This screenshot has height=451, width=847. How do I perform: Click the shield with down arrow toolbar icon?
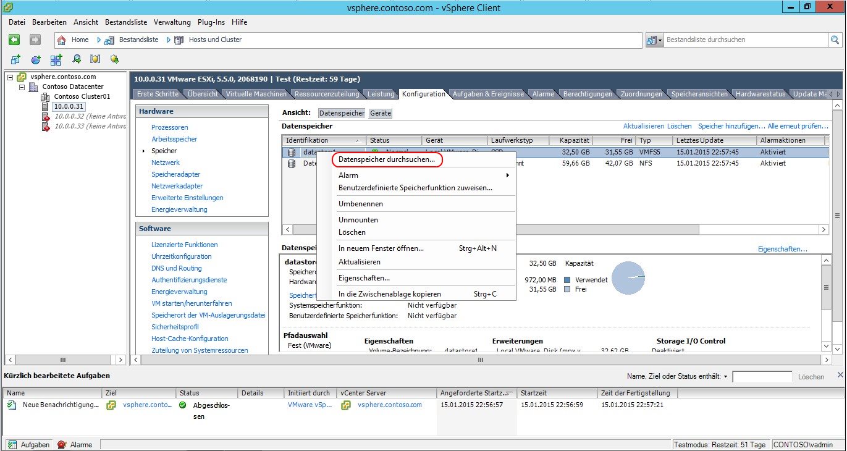[x=114, y=59]
